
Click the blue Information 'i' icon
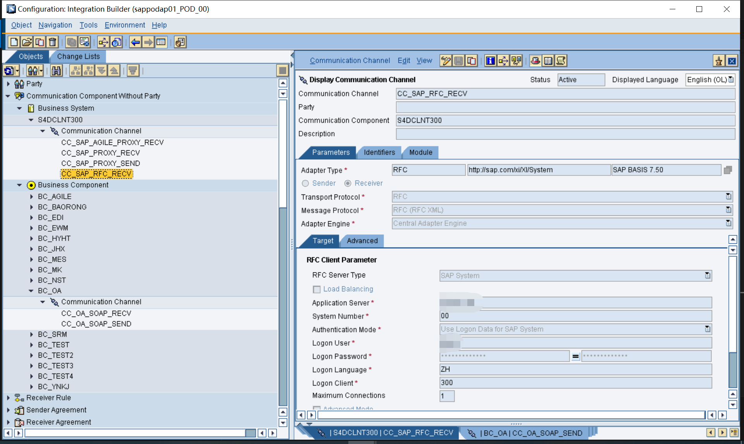(491, 61)
